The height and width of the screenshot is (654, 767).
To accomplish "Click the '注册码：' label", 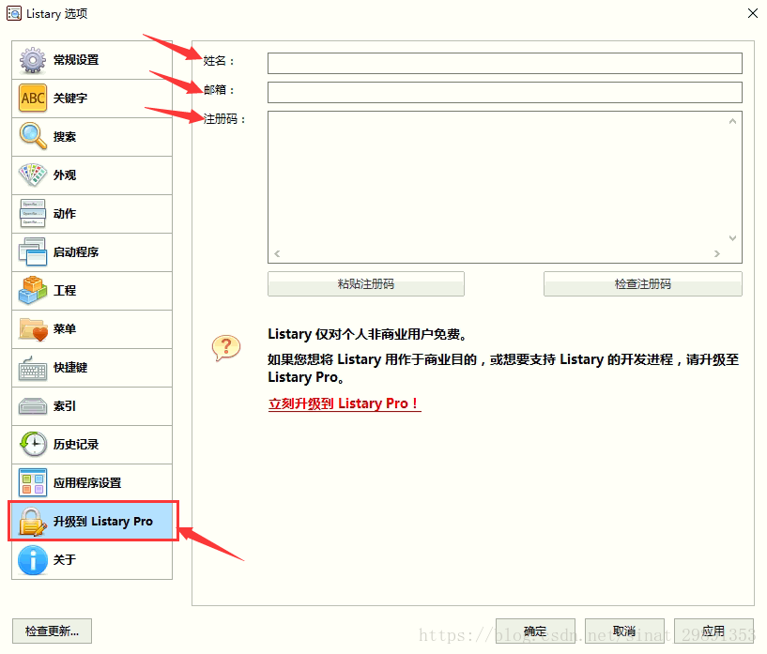I will pyautogui.click(x=224, y=119).
